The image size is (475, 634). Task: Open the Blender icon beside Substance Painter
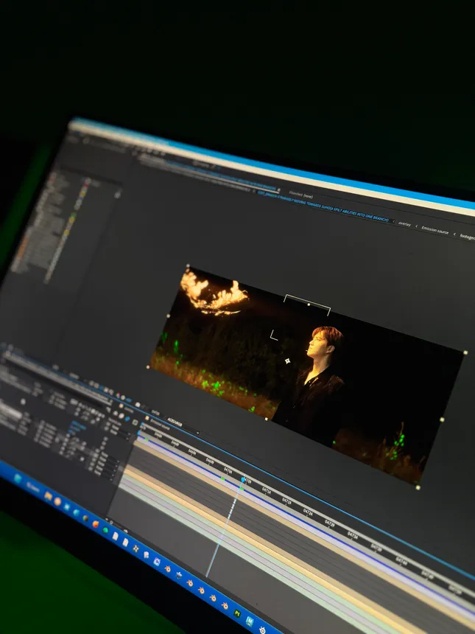click(x=225, y=606)
